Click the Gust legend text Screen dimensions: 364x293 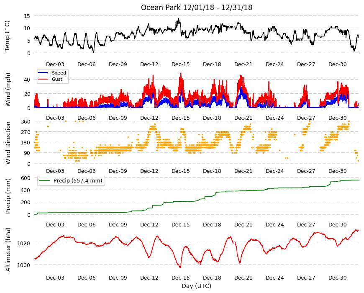(57, 79)
